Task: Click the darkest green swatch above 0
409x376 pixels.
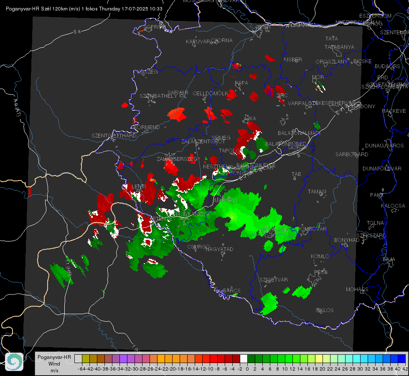Action: 251,358
